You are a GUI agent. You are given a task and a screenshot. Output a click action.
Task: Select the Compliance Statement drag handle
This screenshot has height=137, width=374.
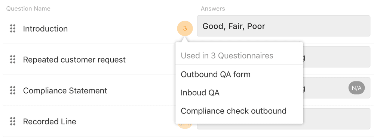tap(13, 90)
